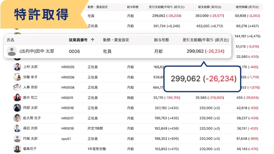
Task: Click gross pay 230,000 (±0)
Action: 210,118
